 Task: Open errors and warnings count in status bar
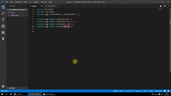(x=5, y=91)
